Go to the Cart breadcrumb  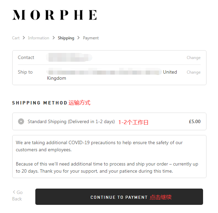click(x=16, y=38)
